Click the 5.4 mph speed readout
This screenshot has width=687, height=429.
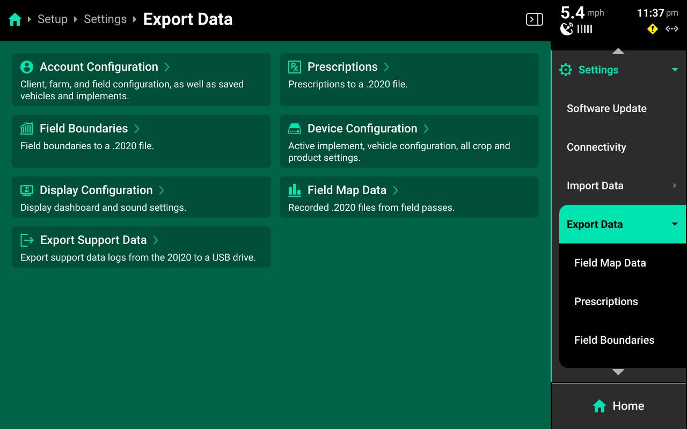coord(582,13)
